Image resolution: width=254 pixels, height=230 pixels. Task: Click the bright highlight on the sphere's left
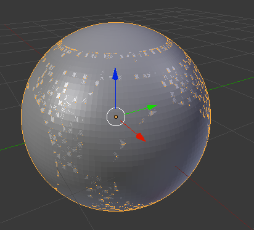(68, 97)
